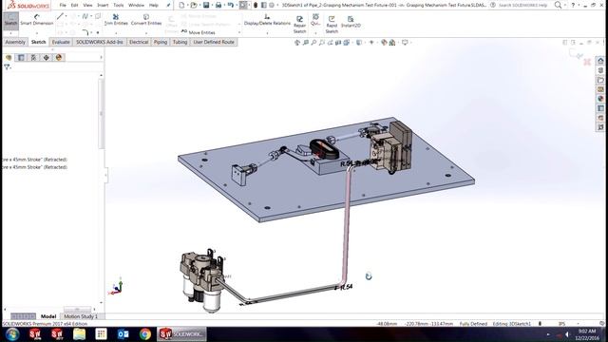Select the Sketch Fillet tool
608x342 pixels.
(85, 32)
